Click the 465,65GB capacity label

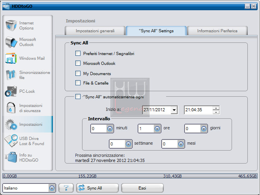tap(247, 176)
